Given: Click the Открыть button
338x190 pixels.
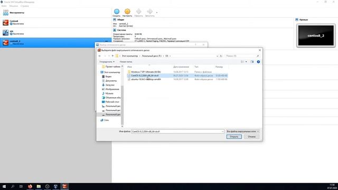Looking at the screenshot, I should pos(234,137).
